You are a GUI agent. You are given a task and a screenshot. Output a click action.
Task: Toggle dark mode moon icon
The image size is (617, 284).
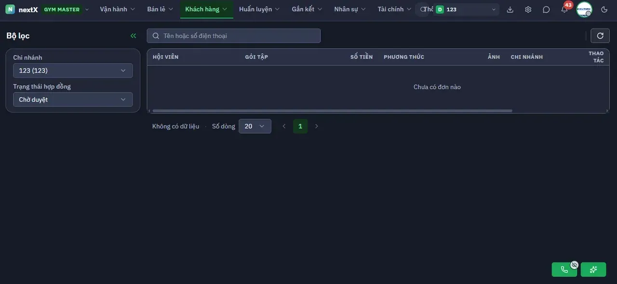pyautogui.click(x=604, y=10)
